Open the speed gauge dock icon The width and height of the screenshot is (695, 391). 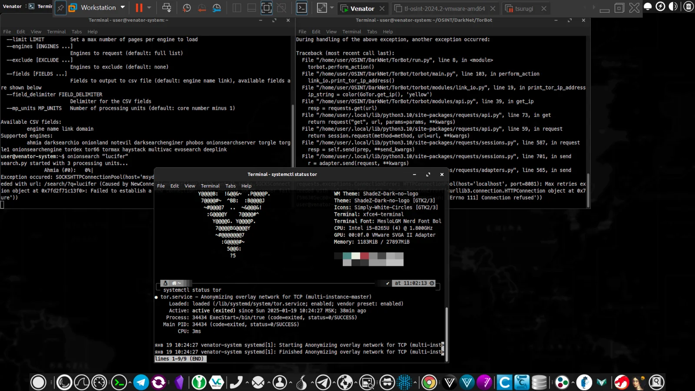(x=99, y=382)
